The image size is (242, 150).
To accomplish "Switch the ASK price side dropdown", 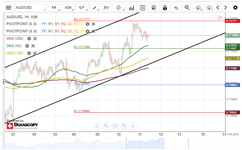I will (x=68, y=8).
